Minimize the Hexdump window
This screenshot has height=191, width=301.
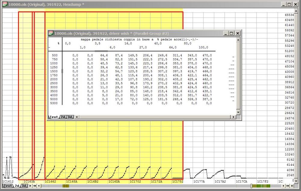(x=284, y=5)
